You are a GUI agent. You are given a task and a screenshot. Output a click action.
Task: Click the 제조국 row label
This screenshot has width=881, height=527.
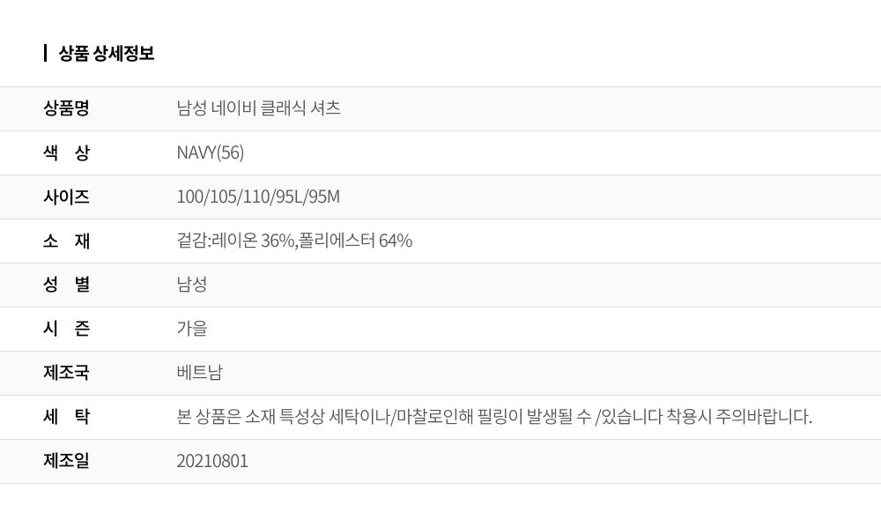67,373
